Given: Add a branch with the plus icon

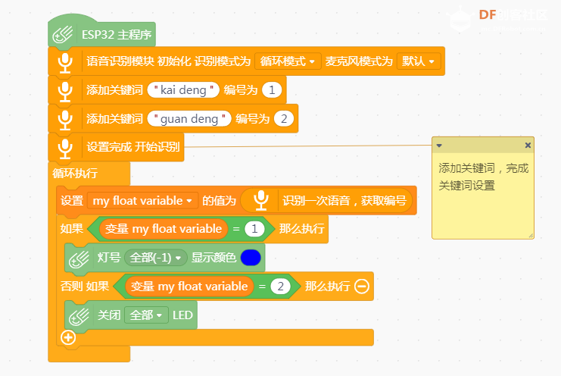Looking at the screenshot, I should click(x=68, y=337).
